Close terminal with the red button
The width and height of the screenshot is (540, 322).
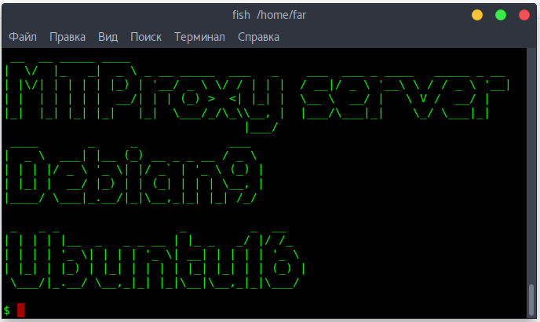point(524,15)
